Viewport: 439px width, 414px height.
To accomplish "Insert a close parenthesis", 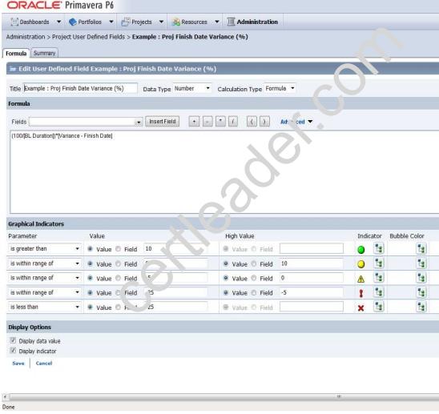I will pos(264,122).
